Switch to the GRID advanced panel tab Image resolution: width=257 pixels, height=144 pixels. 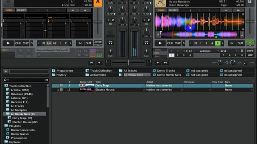point(157,56)
